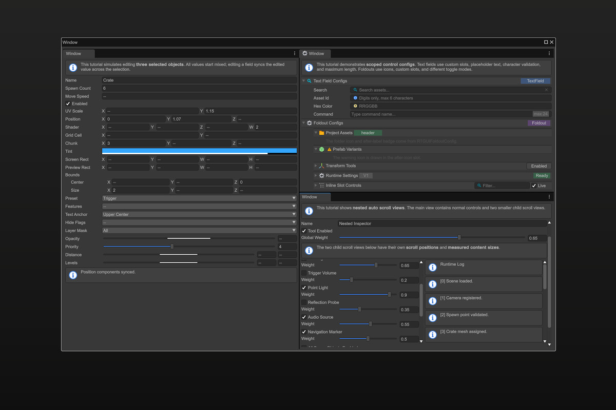Clear the Search assets field with the X icon

[546, 90]
